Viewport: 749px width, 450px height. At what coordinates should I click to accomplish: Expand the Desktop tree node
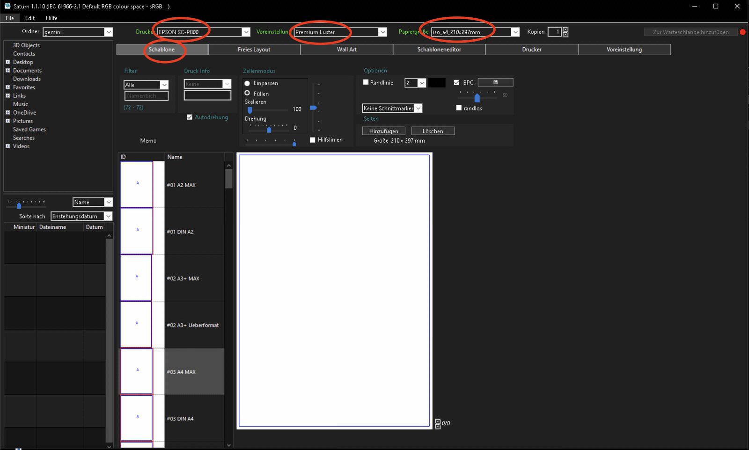7,62
